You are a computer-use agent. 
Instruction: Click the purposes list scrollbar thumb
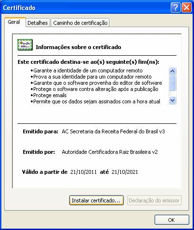pyautogui.click(x=172, y=83)
